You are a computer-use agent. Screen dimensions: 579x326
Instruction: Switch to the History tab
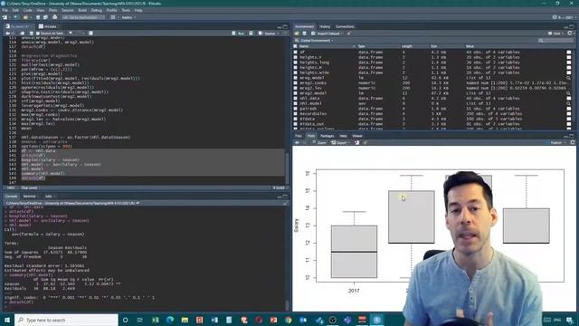pyautogui.click(x=325, y=26)
